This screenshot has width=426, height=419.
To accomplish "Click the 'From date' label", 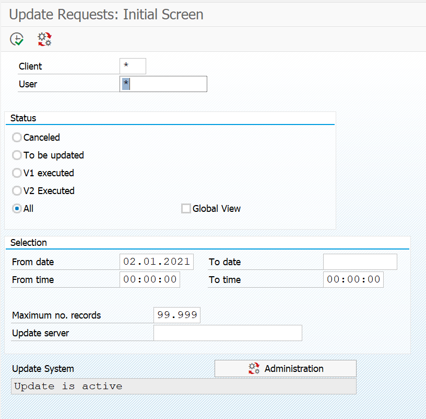I will pos(33,262).
